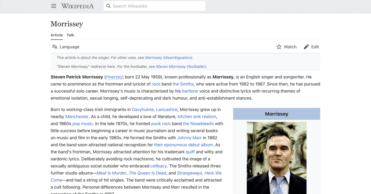Open the Johnny Marr link
Image resolution: width=371 pixels, height=194 pixels.
(x=189, y=138)
